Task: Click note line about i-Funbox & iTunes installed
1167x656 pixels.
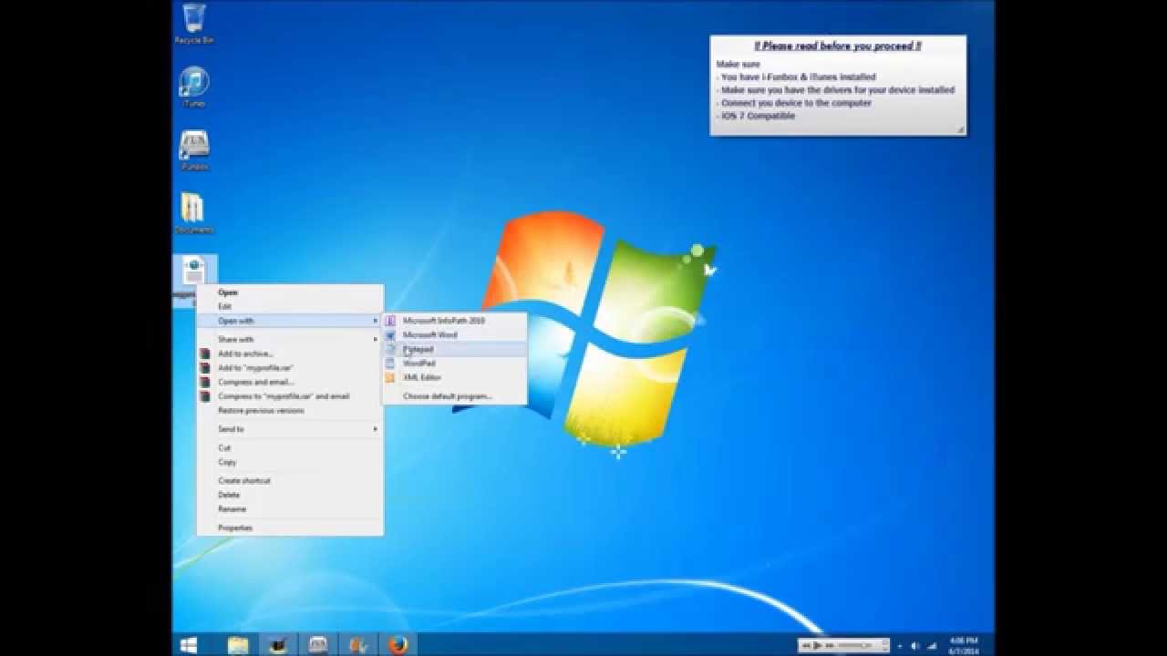Action: click(x=796, y=77)
